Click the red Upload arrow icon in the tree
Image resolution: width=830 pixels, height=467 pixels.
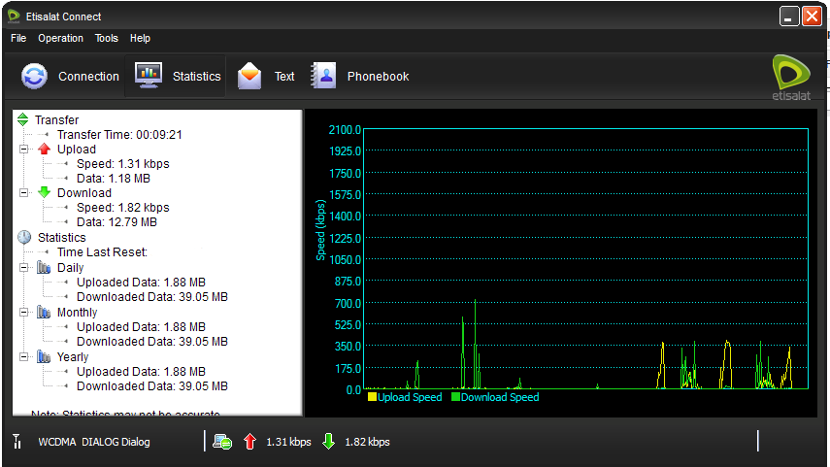[x=45, y=149]
